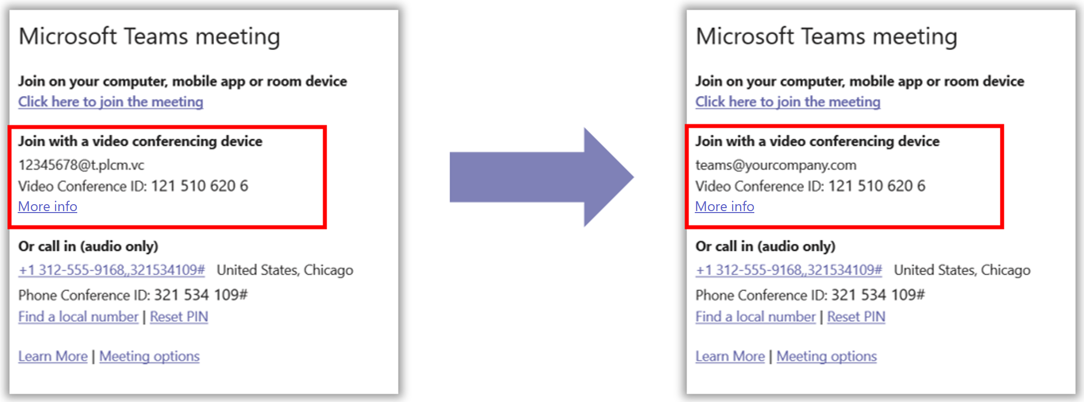
Task: Click 'Click here to join the meeting' in right invite
Action: click(x=788, y=102)
